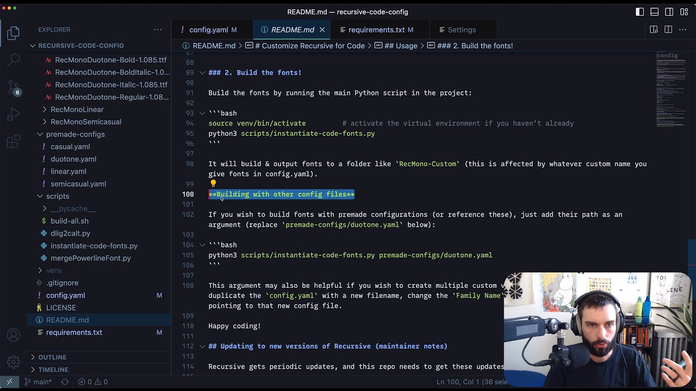The image size is (696, 391).
Task: Open requirements.txt in the explorer tree
Action: (74, 332)
